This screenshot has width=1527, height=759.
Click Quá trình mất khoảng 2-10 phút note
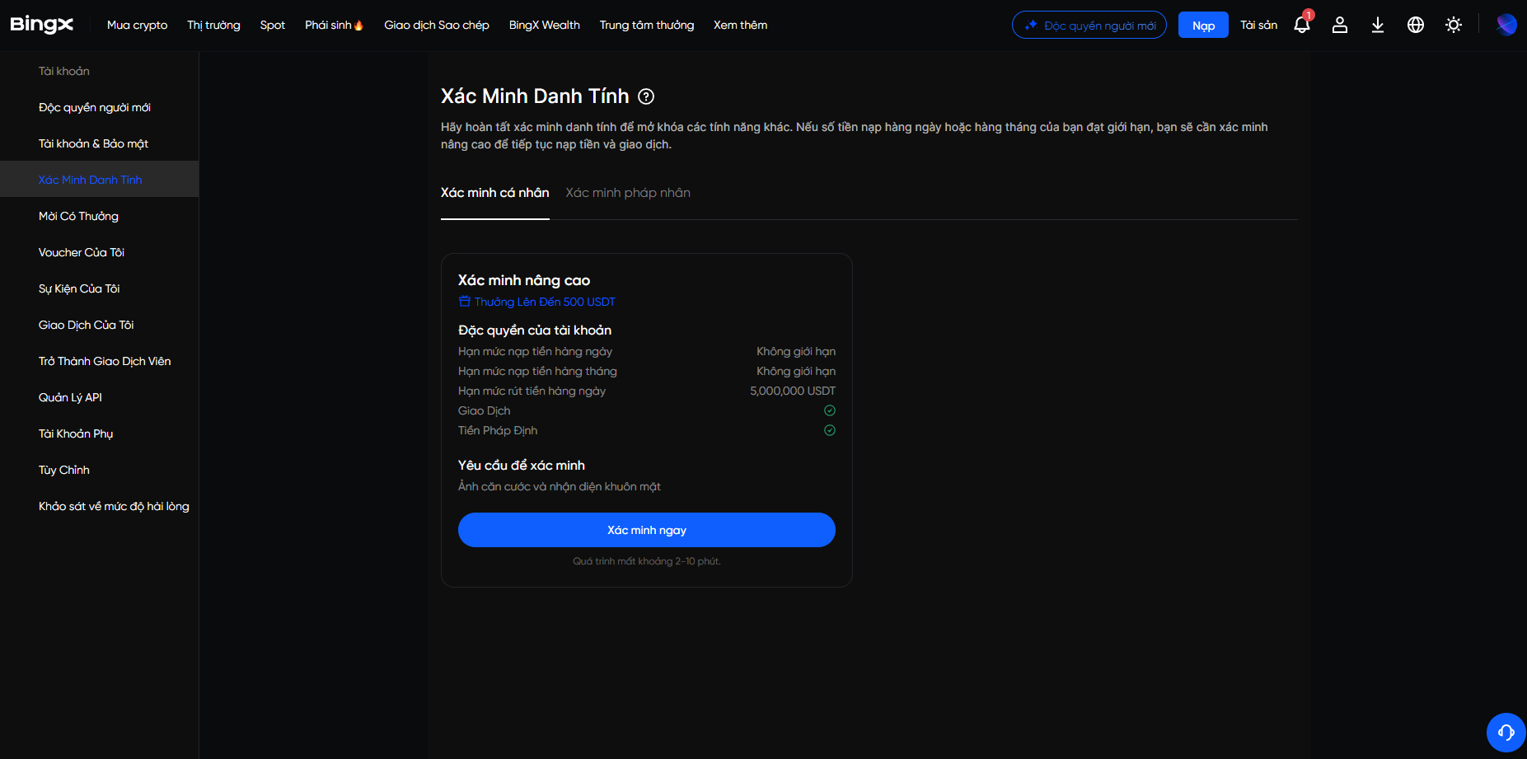tap(647, 561)
